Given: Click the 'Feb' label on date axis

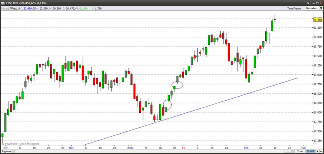Looking at the screenshot, I should pyautogui.click(x=246, y=148).
